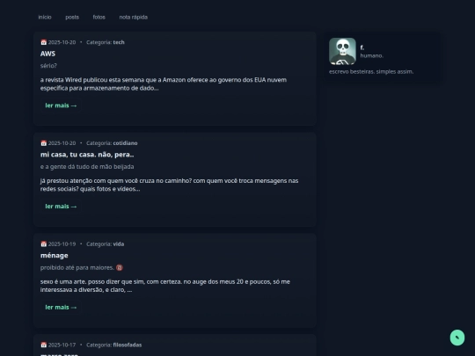Open the início navigation link

[x=45, y=17]
